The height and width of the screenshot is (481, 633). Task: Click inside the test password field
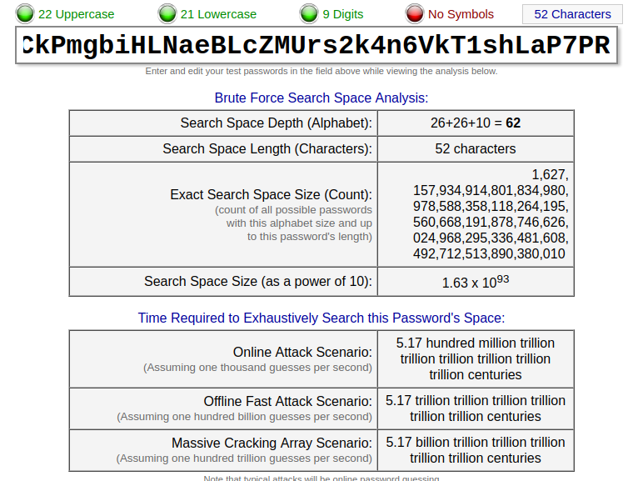(316, 45)
